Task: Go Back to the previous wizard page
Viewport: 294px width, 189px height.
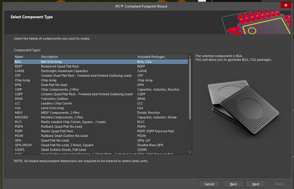Action: [x=233, y=184]
